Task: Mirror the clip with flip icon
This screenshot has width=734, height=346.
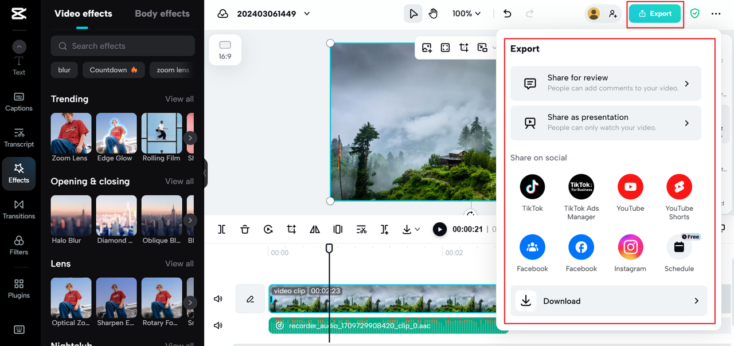Action: (315, 229)
